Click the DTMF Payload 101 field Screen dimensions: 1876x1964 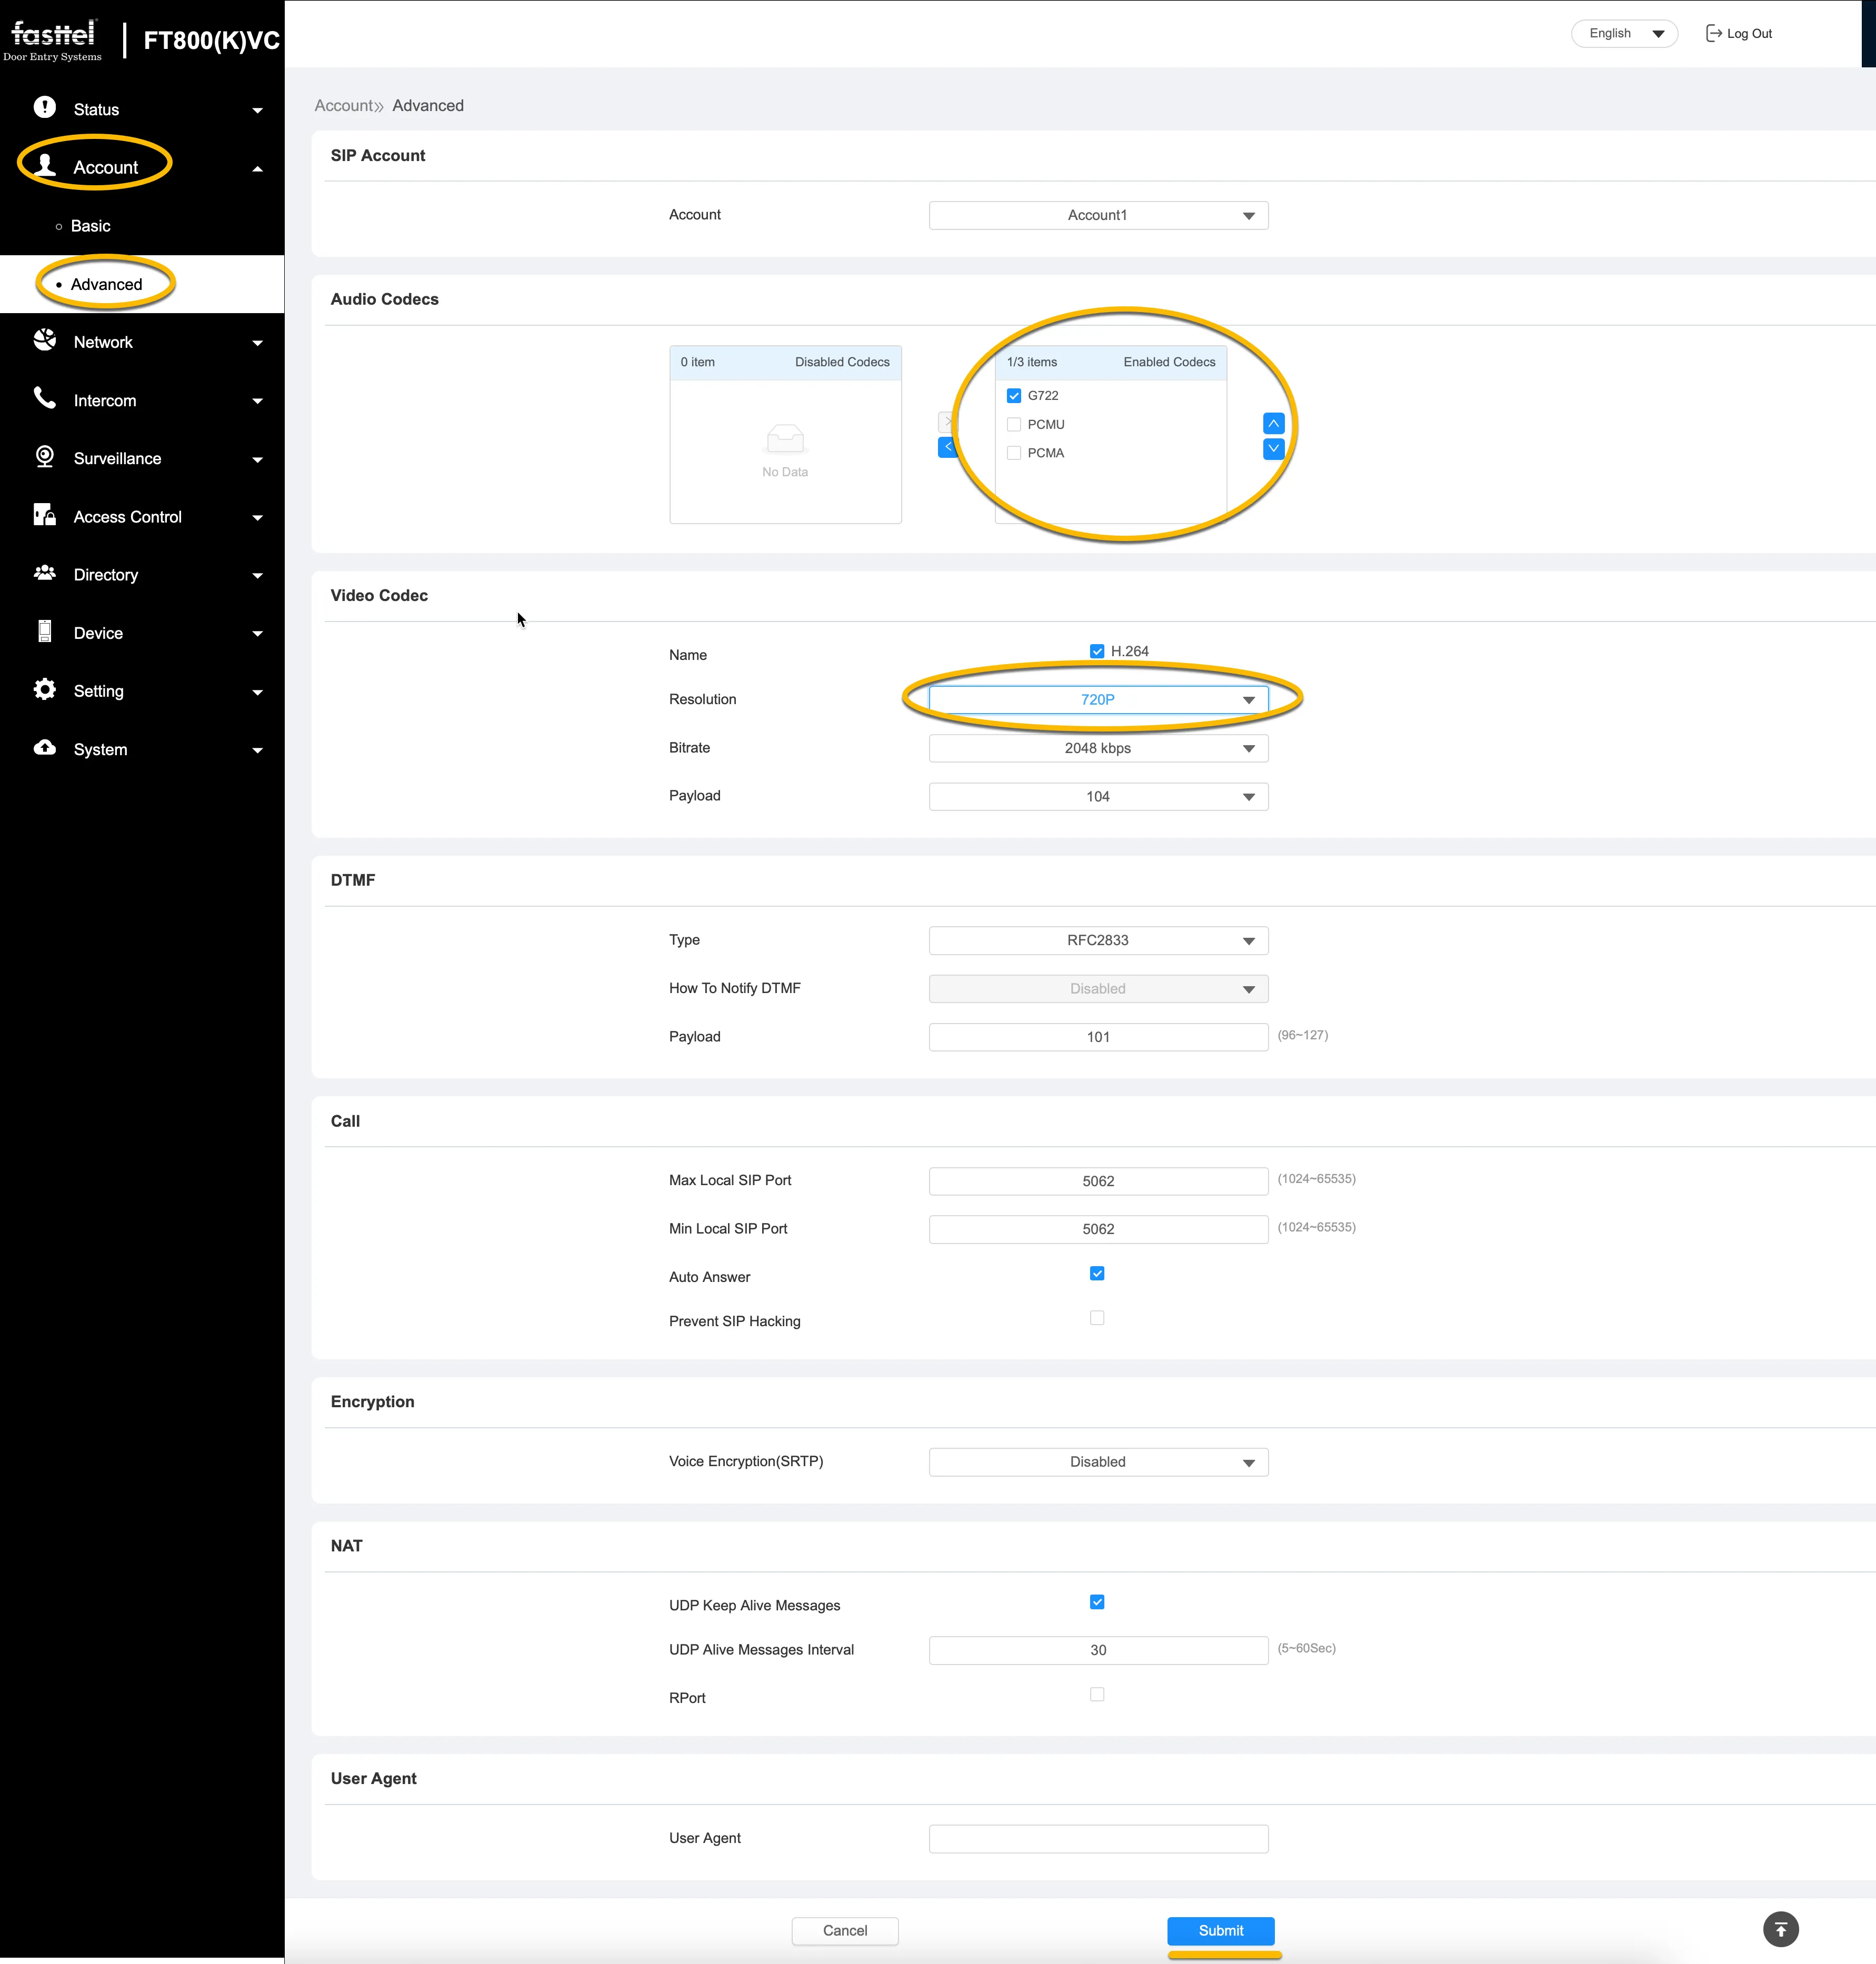coord(1098,1037)
